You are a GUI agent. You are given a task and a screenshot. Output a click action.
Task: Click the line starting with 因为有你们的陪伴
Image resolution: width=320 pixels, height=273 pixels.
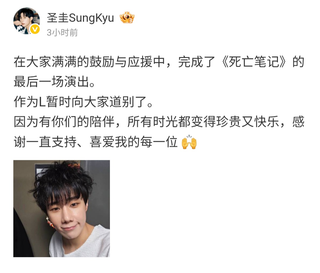[159, 122]
